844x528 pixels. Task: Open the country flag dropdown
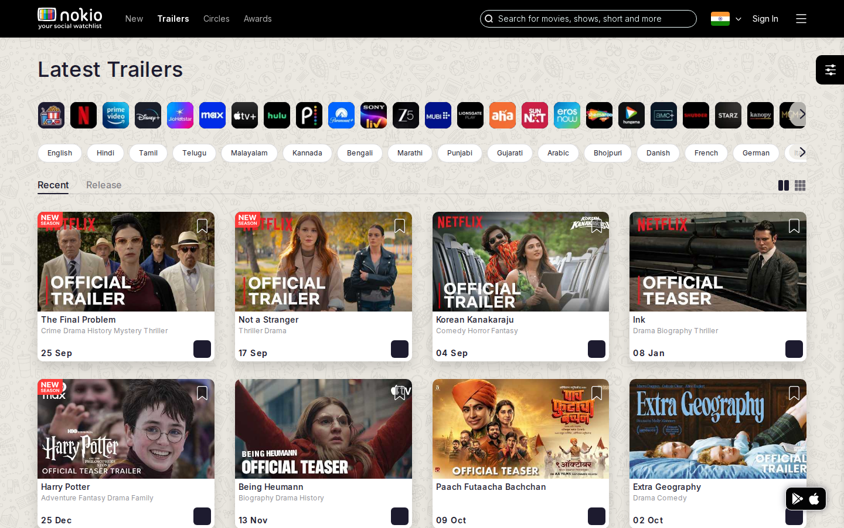(726, 19)
